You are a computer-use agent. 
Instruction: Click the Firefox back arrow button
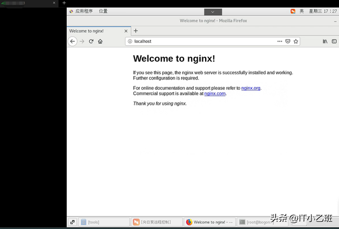pyautogui.click(x=72, y=41)
